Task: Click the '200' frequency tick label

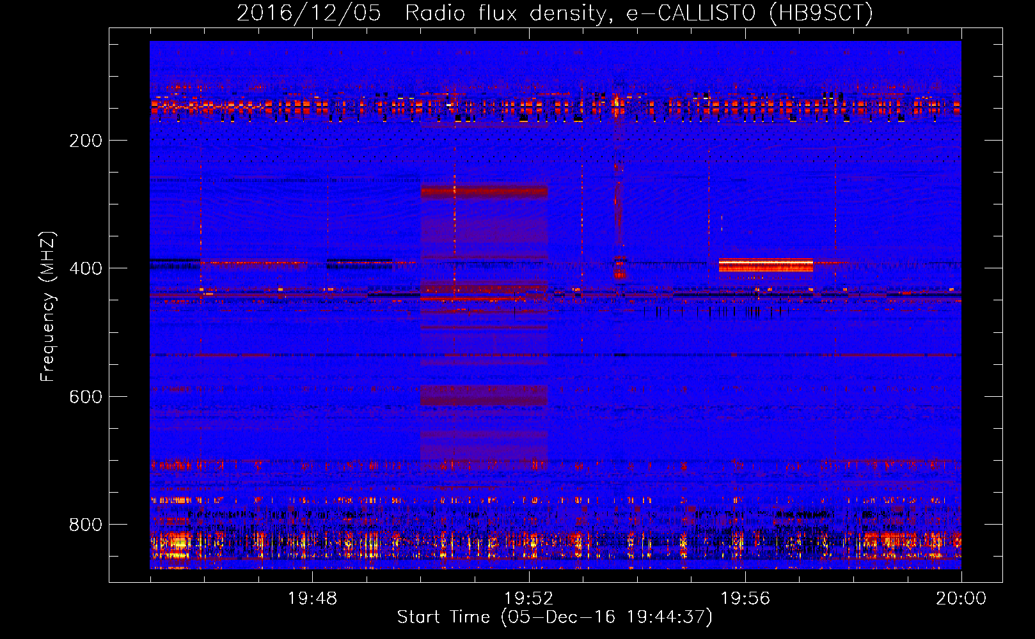Action: [x=86, y=141]
